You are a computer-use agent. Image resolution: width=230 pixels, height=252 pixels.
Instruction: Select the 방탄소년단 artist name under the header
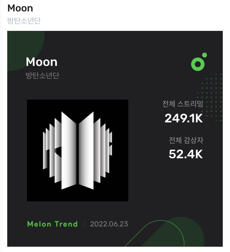coord(24,21)
